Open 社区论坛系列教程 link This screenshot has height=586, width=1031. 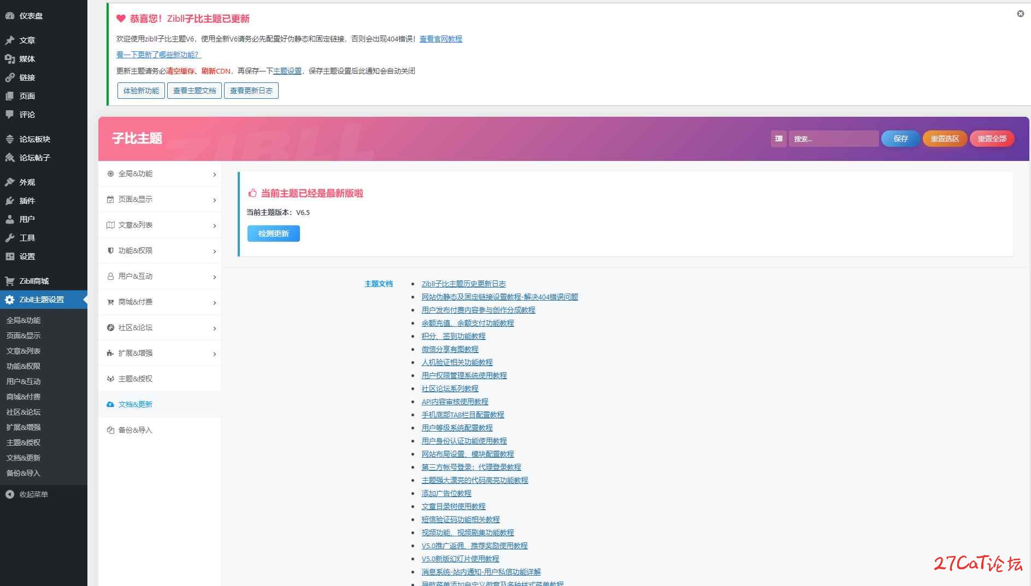coord(450,388)
